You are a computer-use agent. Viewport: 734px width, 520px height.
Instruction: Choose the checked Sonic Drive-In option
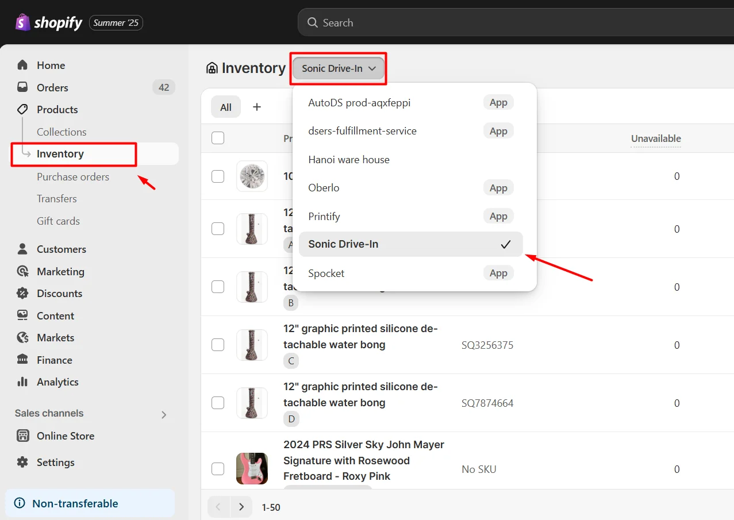411,244
